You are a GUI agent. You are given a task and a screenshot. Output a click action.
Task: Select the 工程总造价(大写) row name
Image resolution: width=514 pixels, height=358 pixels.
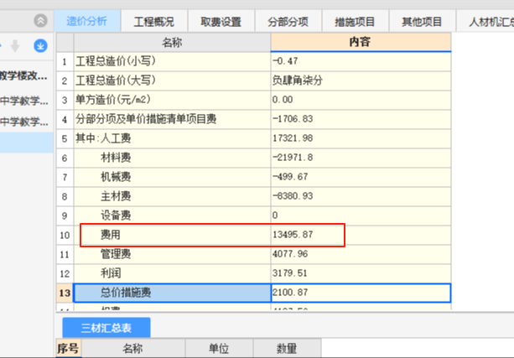click(172, 80)
